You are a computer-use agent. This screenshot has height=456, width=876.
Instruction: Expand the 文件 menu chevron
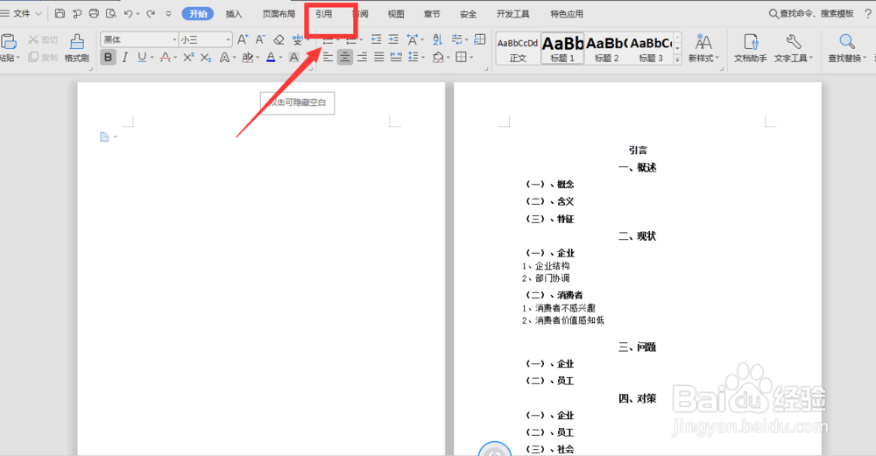tap(38, 13)
